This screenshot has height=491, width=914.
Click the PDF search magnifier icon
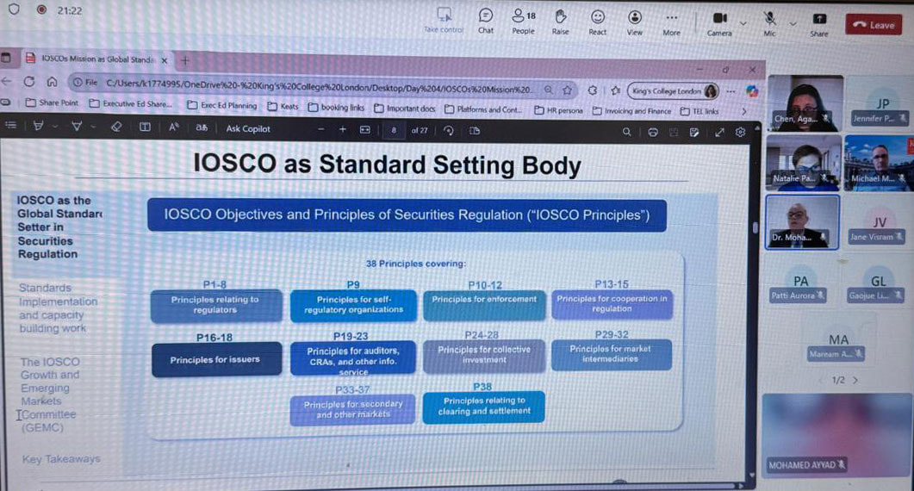(627, 132)
